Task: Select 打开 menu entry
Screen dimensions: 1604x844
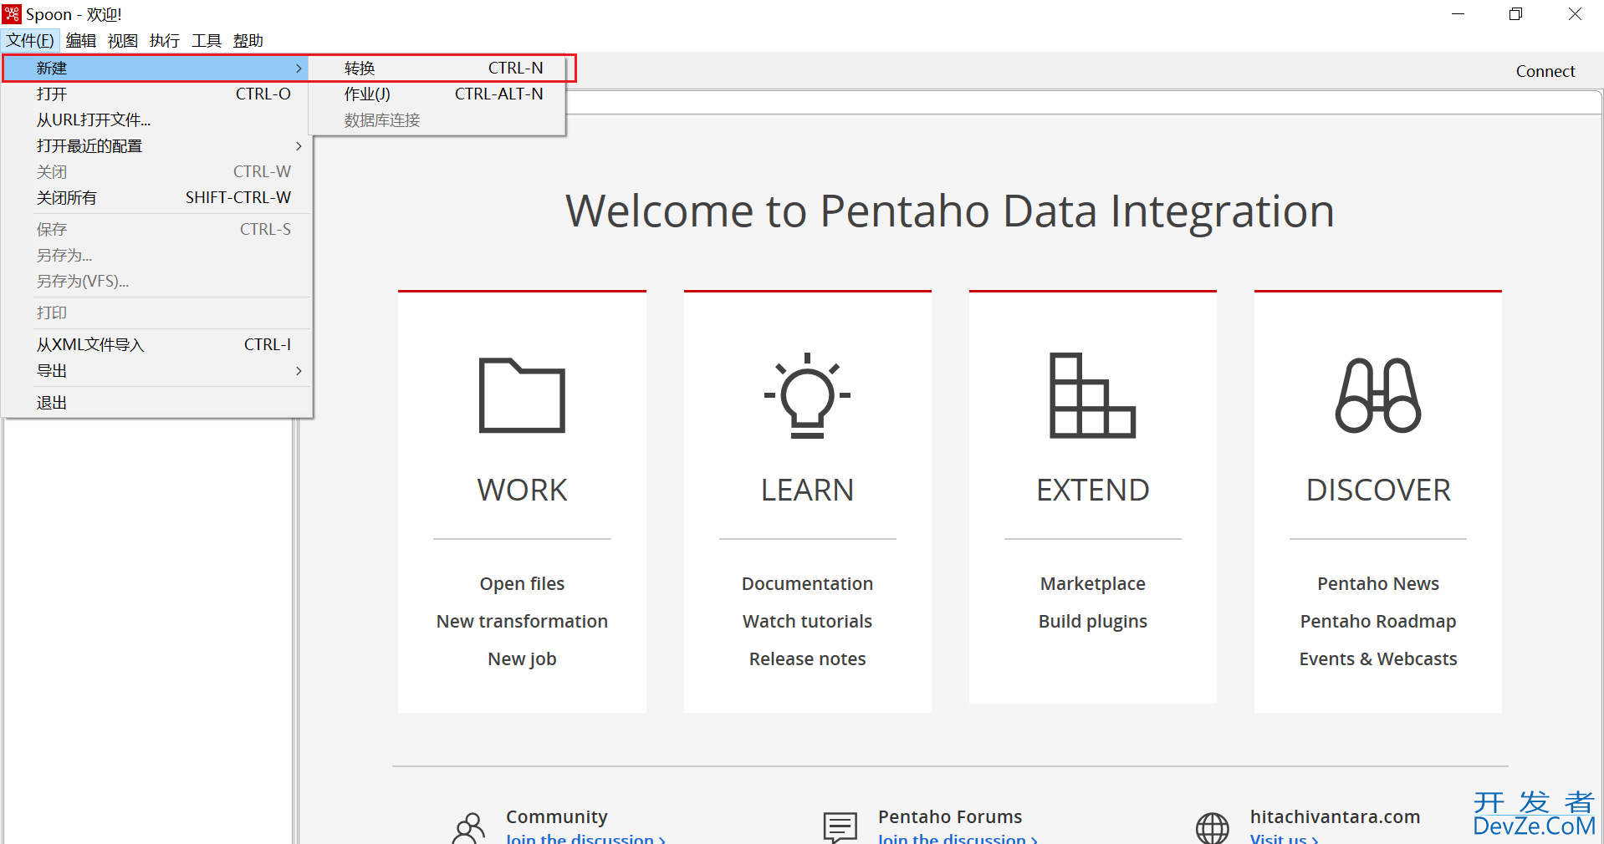Action: 156,94
